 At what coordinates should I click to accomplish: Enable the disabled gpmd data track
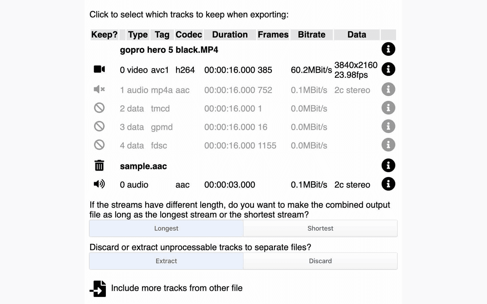[99, 127]
